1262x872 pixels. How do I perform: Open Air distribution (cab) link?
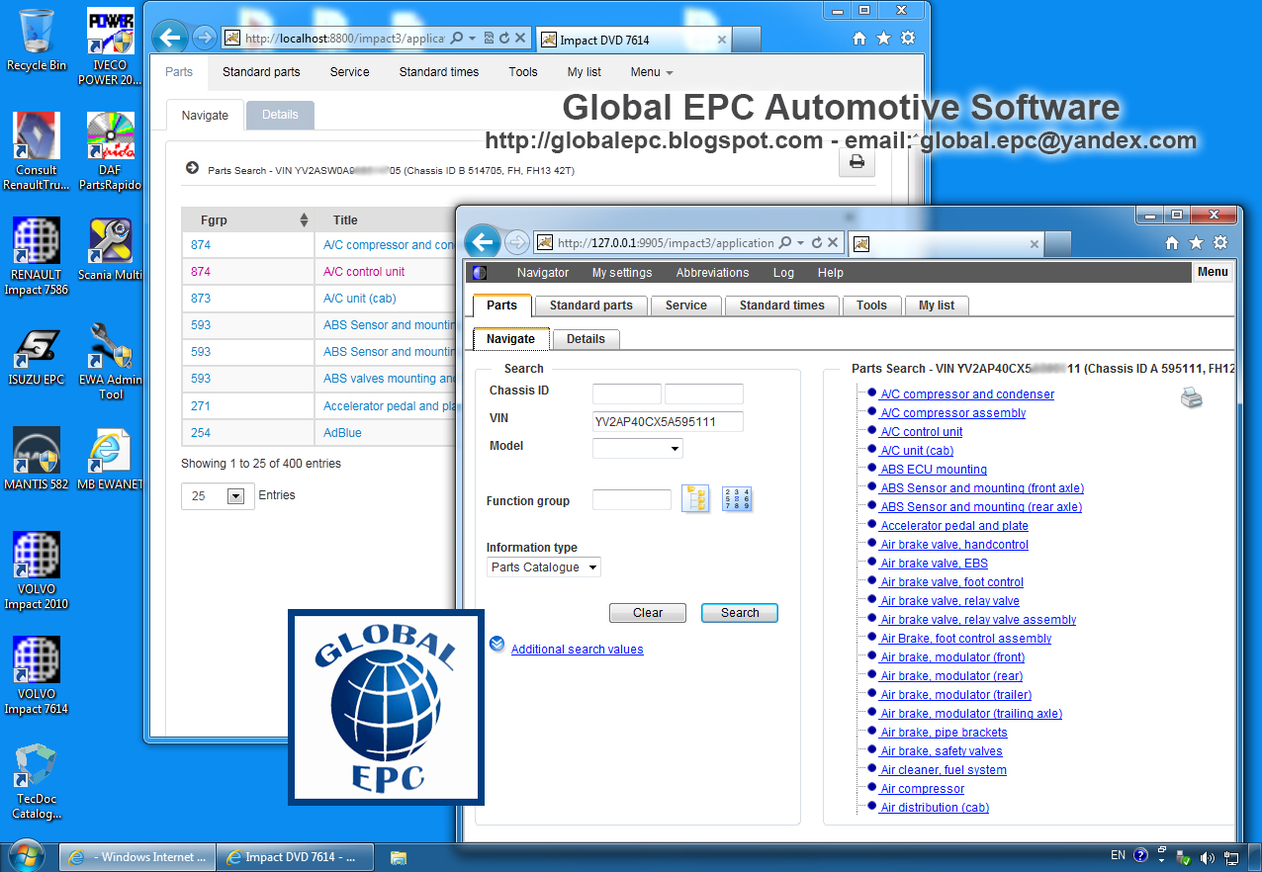pos(935,808)
